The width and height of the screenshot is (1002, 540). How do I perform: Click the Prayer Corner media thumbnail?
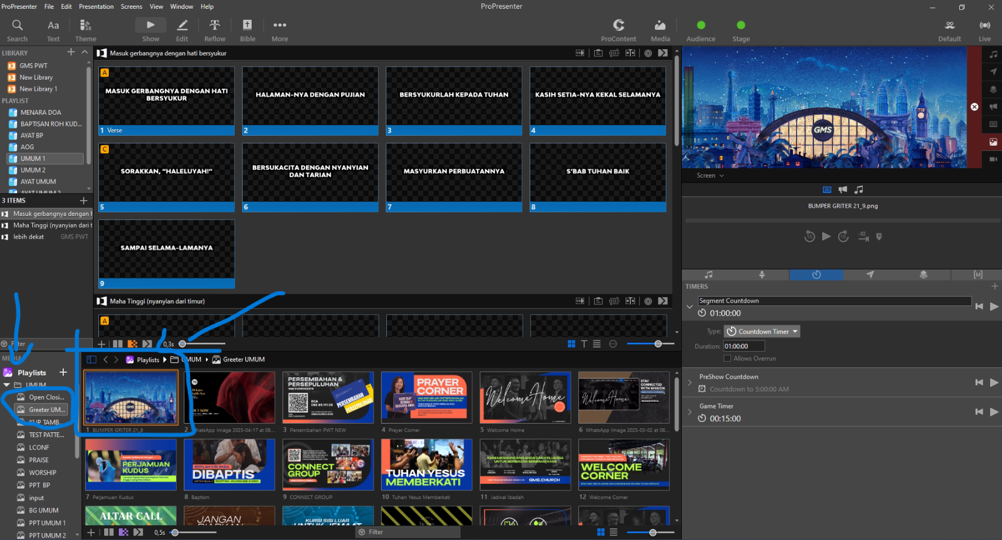tap(427, 398)
